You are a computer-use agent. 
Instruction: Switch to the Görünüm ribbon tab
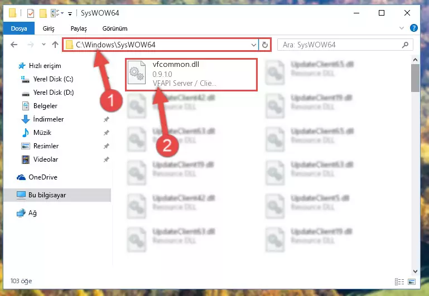pyautogui.click(x=114, y=28)
